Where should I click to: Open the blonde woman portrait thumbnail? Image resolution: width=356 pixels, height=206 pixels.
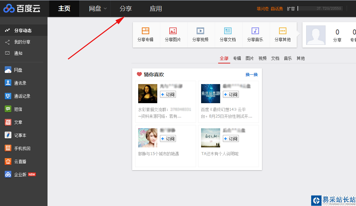(148, 138)
